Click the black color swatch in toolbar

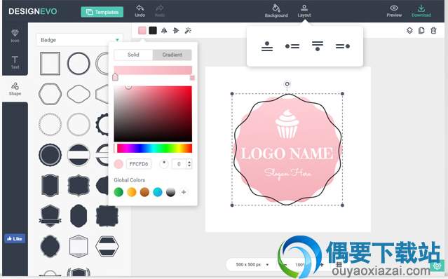[153, 30]
